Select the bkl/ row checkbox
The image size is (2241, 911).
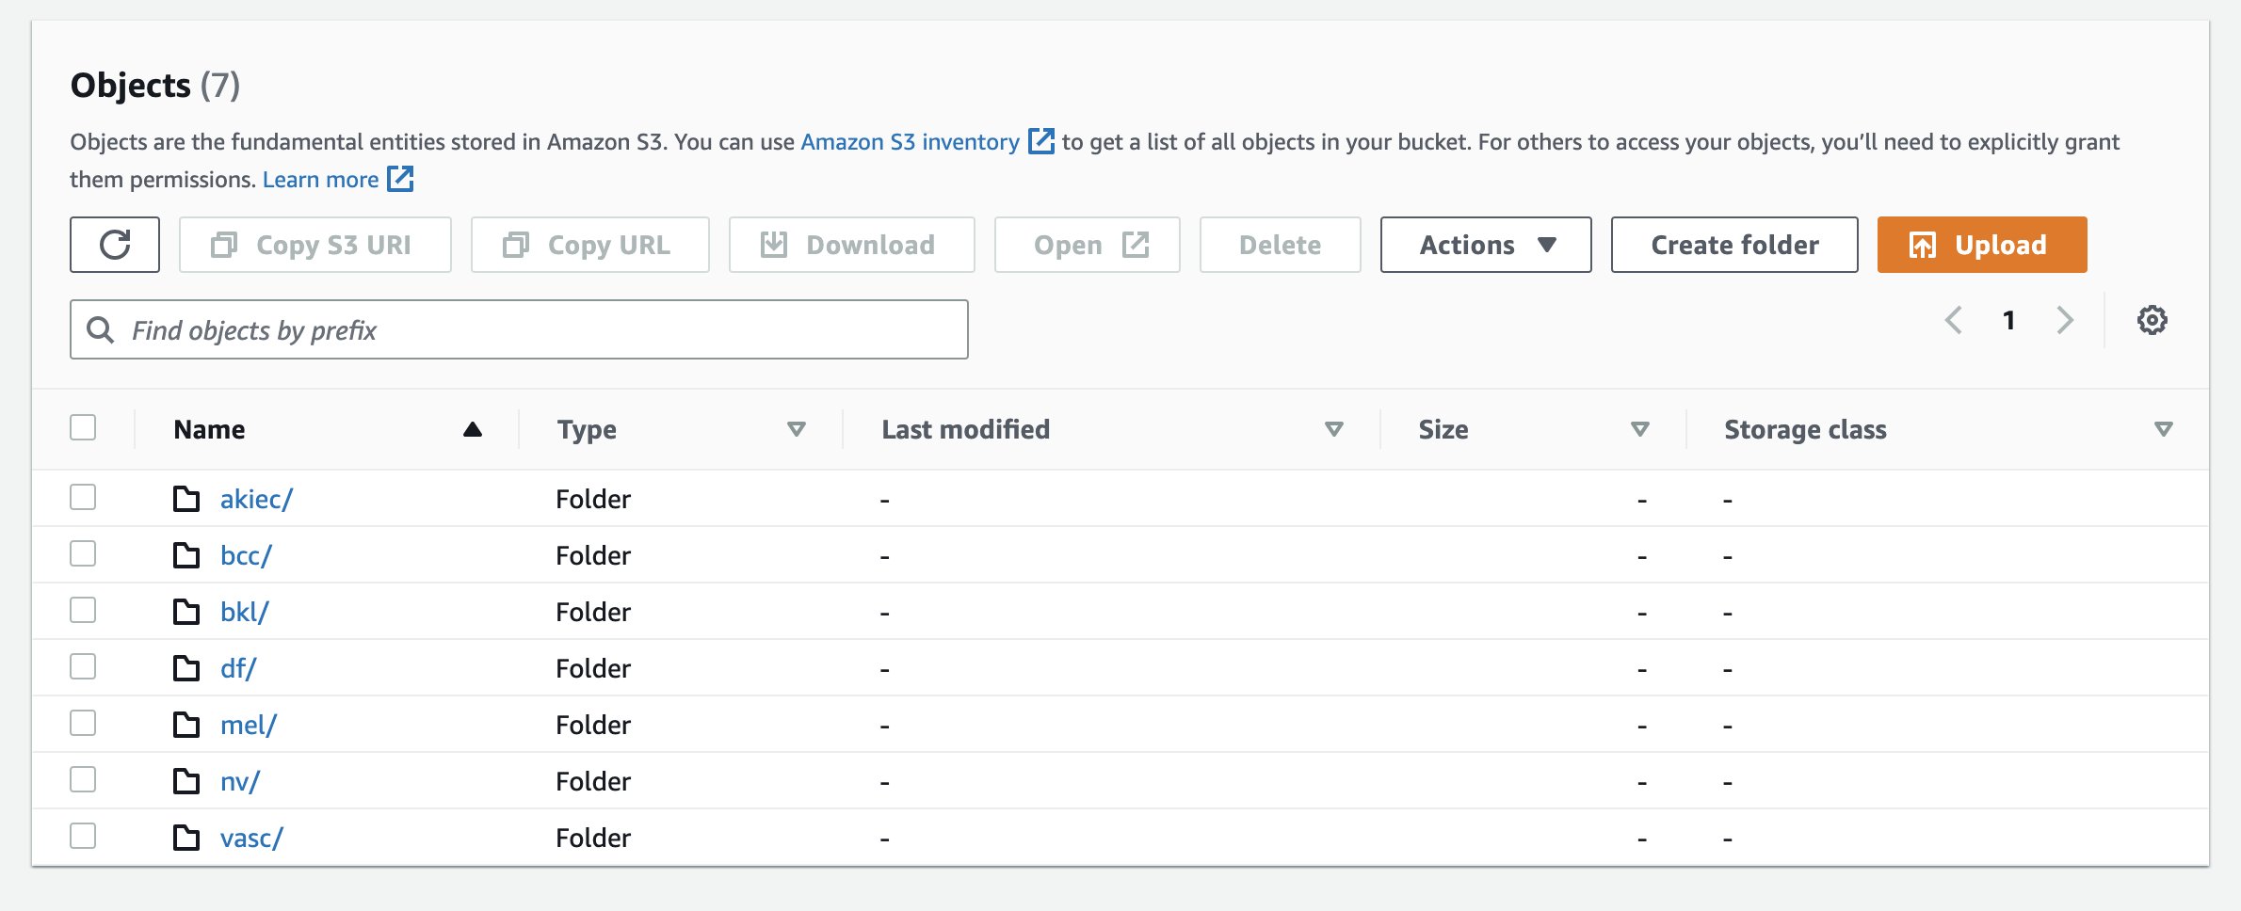(83, 610)
